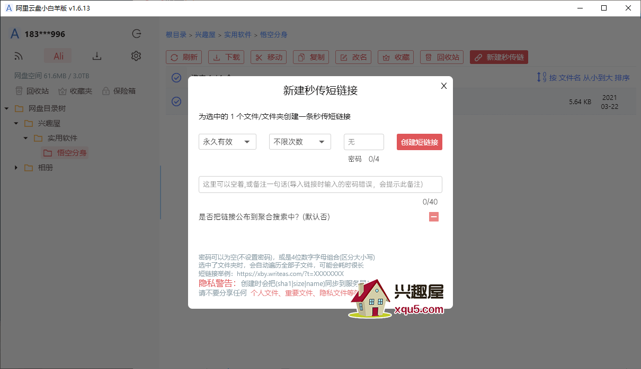
Task: Open the download manager icon
Action: pyautogui.click(x=97, y=56)
